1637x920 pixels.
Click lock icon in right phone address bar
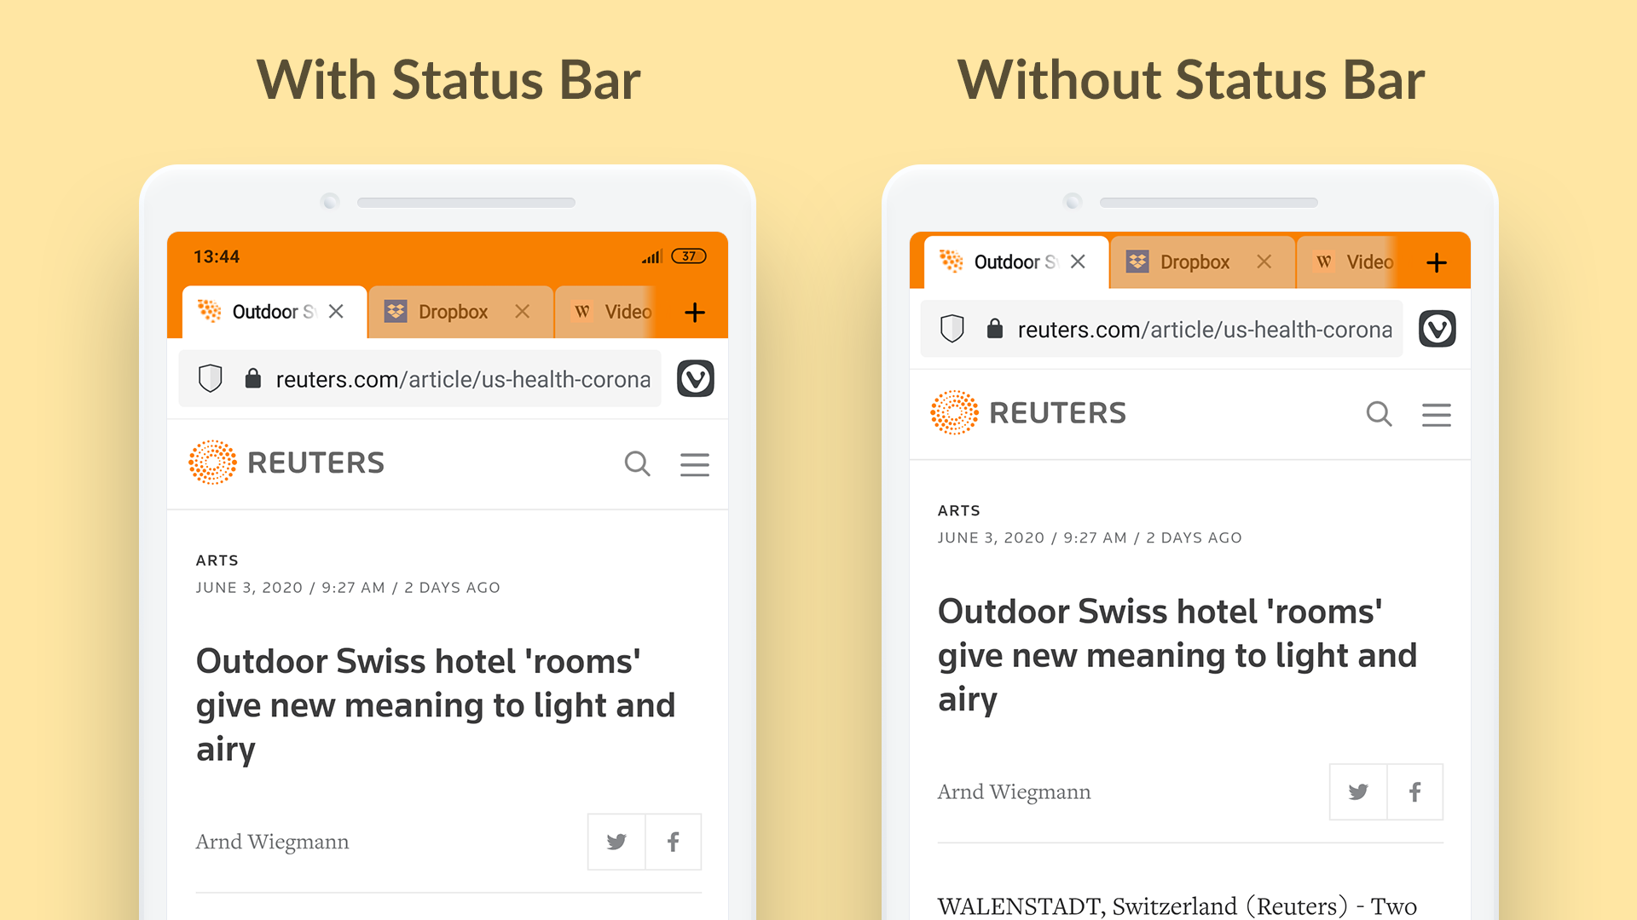pyautogui.click(x=995, y=329)
